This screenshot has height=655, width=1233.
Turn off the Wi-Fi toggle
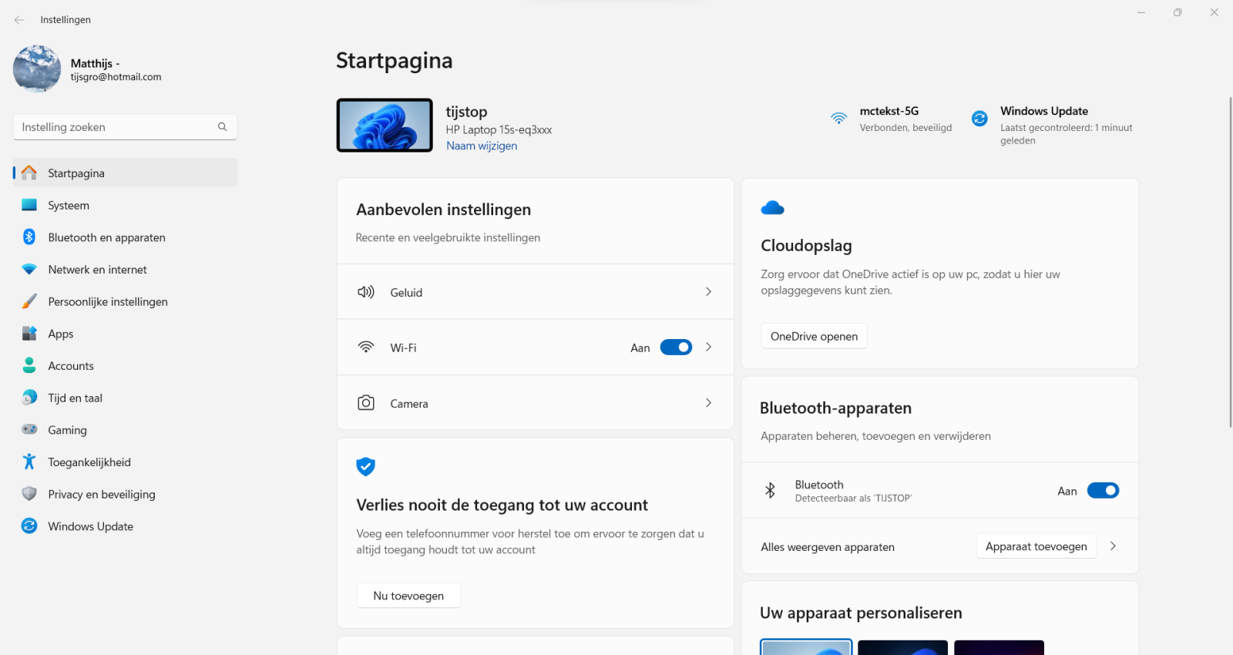coord(676,348)
